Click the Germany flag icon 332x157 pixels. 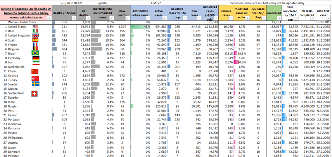(36, 58)
